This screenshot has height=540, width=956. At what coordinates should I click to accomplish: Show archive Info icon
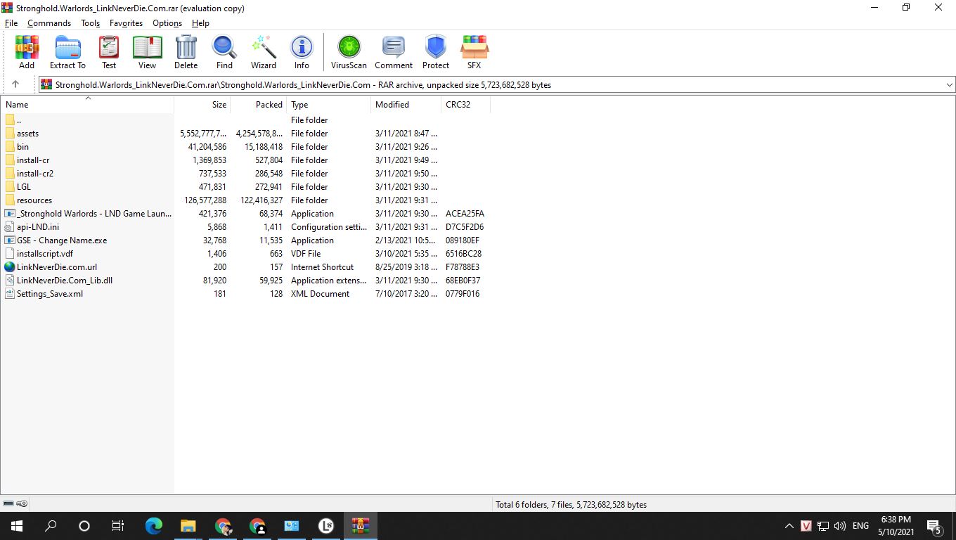coord(302,53)
